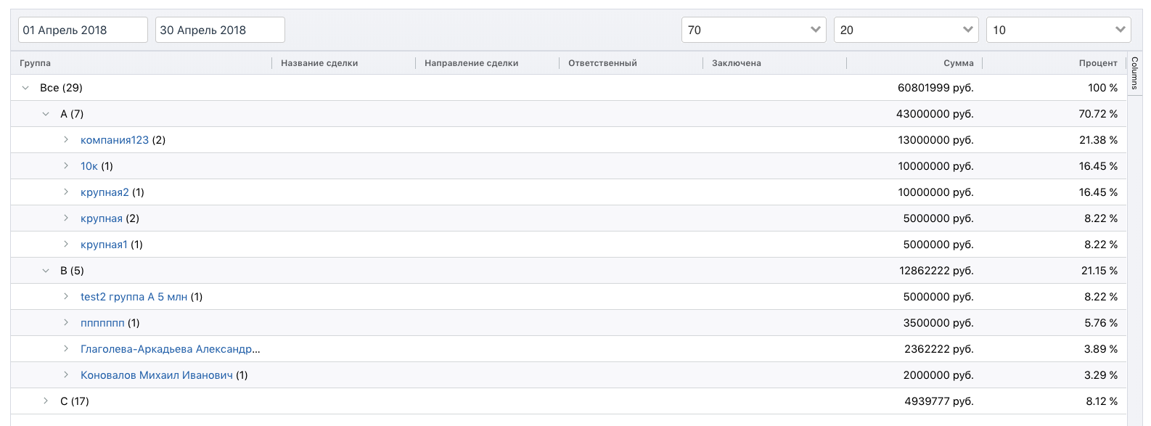Open the dropdown showing 10
Screen dimensions: 1151x426
pyautogui.click(x=1058, y=30)
